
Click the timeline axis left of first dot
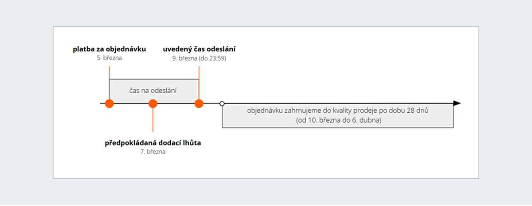pyautogui.click(x=102, y=103)
